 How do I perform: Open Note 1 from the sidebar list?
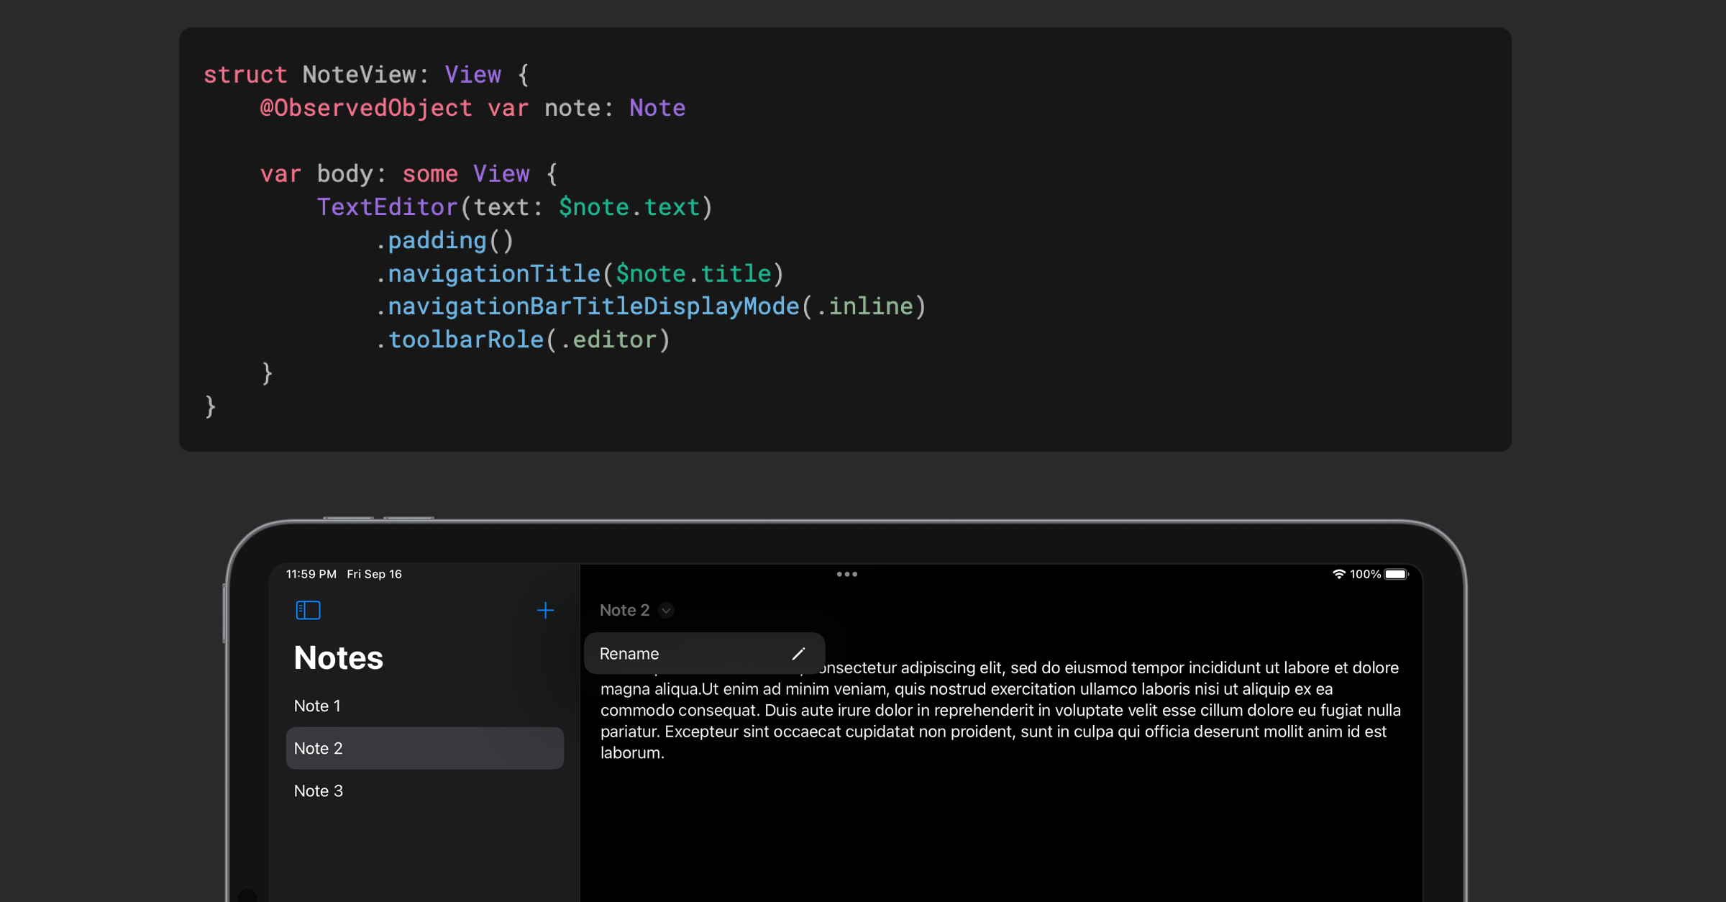pyautogui.click(x=317, y=705)
